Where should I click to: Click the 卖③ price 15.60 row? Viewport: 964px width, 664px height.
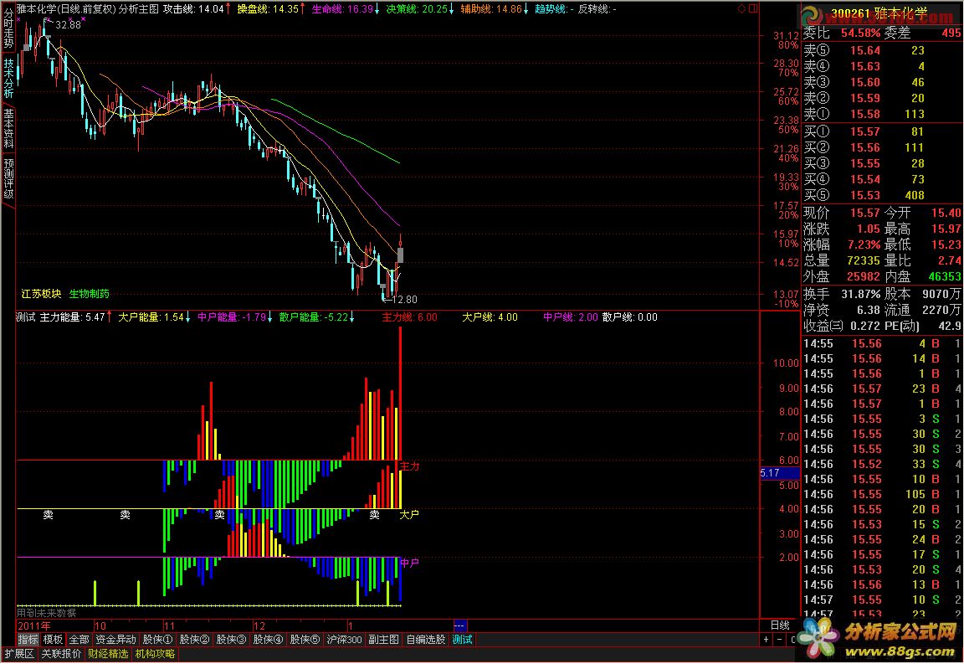(x=882, y=82)
